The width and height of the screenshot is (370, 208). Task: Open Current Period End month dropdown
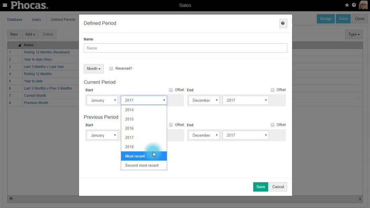click(x=204, y=100)
